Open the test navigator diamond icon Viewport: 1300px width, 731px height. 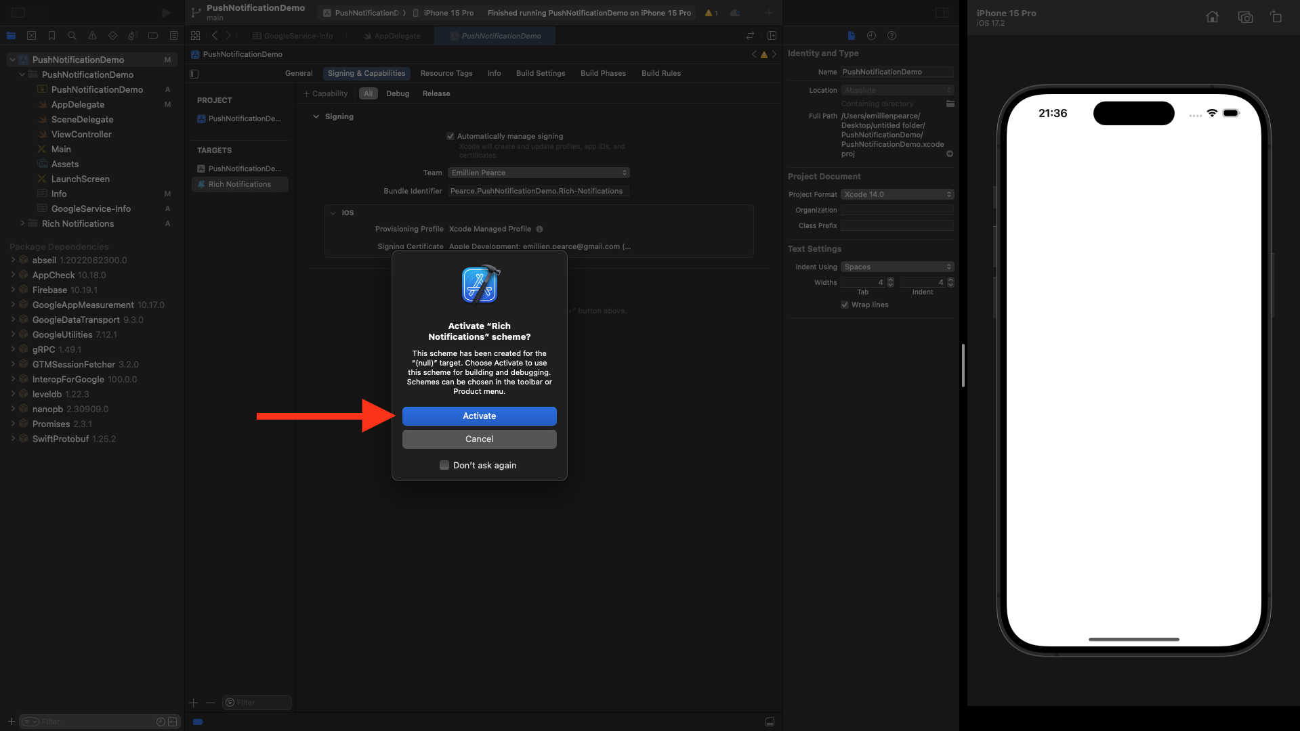point(112,36)
